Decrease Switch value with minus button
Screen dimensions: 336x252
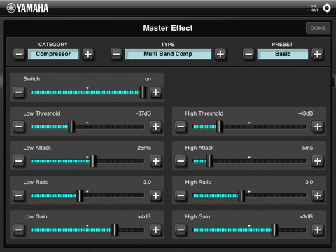pos(19,92)
